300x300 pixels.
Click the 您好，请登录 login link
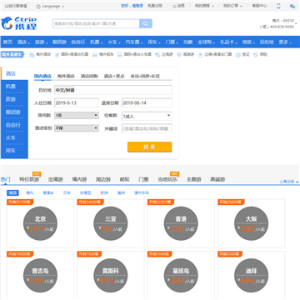coord(132,6)
